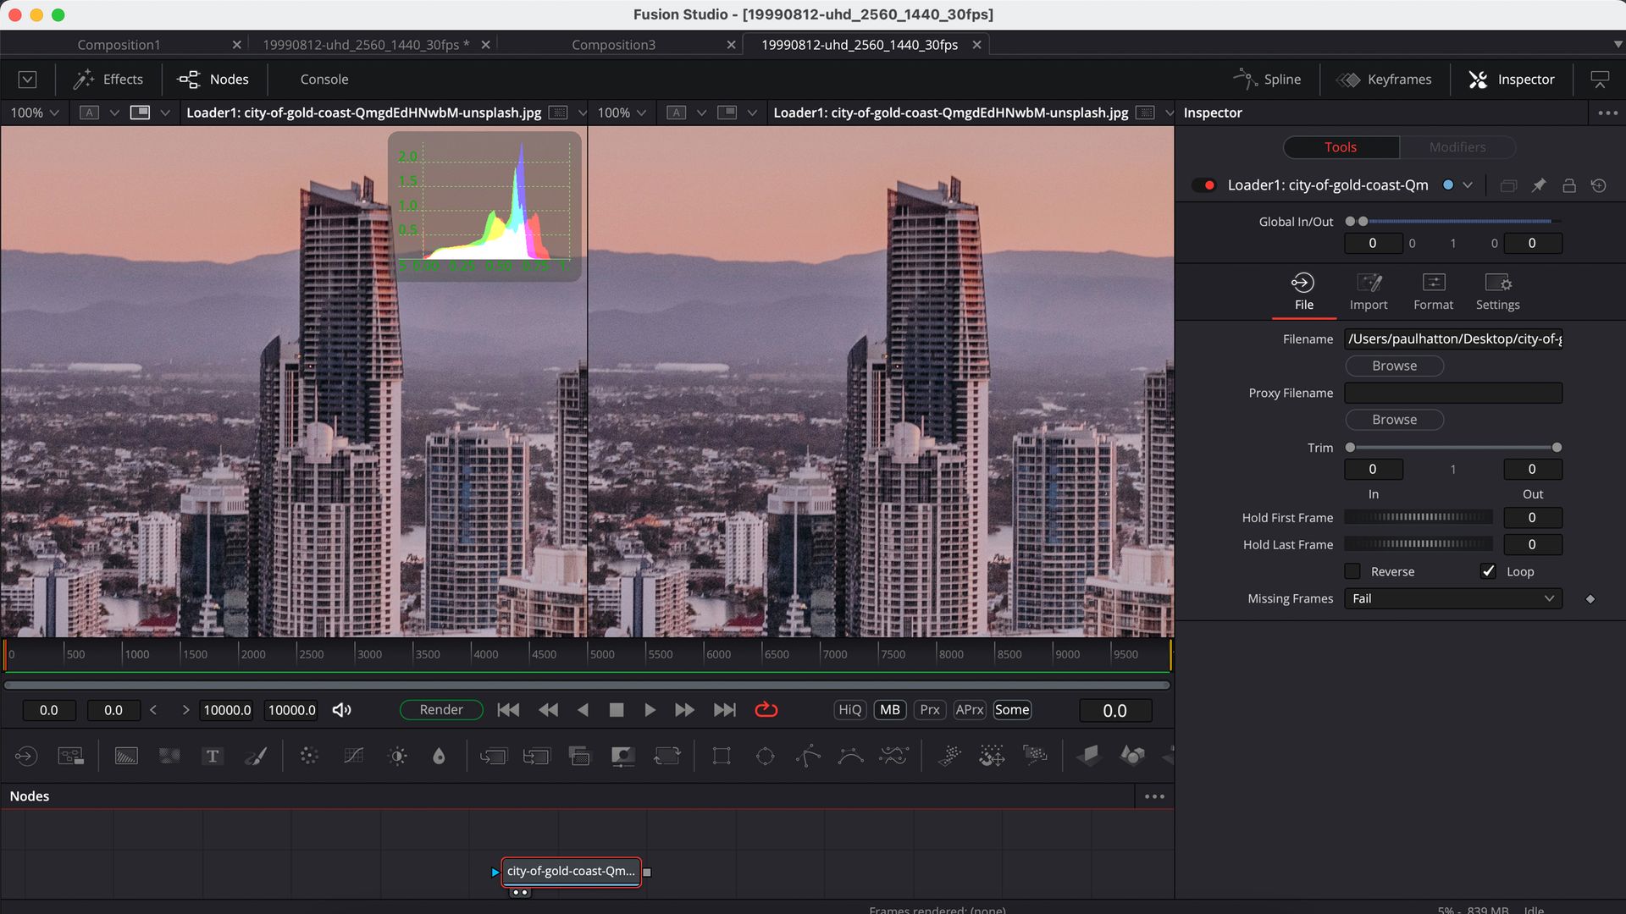Open the Missing Frames dropdown

(1452, 598)
